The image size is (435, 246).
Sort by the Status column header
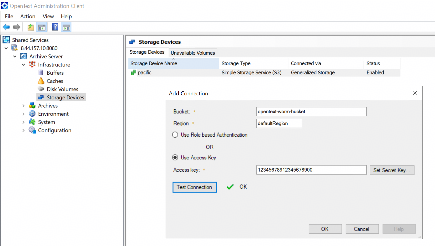[x=382, y=63]
